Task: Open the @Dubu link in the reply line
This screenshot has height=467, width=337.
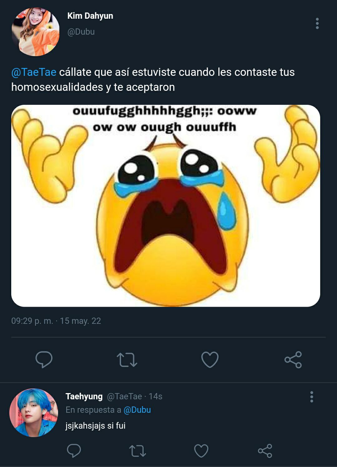Action: (x=137, y=410)
